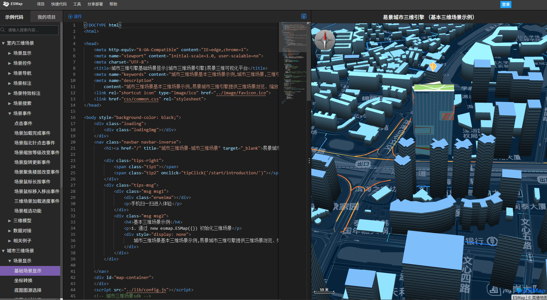Open the 工具 menu
The width and height of the screenshot is (547, 300).
tap(77, 4)
